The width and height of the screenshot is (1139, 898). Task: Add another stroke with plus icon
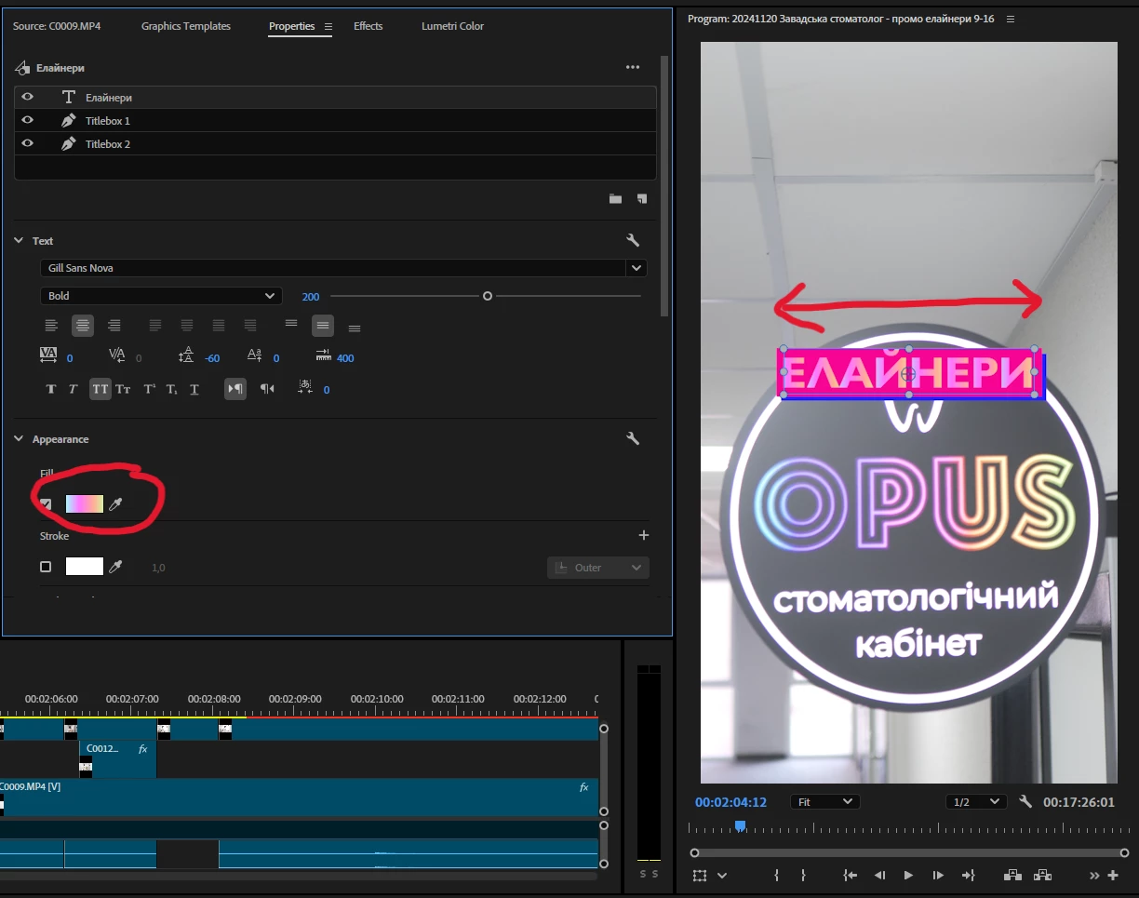click(x=643, y=535)
